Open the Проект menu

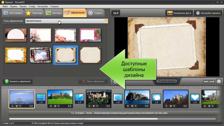point(23,6)
